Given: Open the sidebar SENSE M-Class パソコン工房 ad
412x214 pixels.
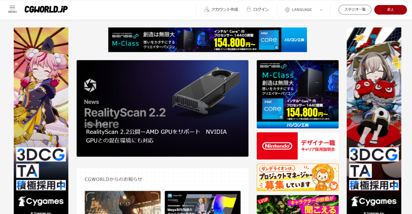Looking at the screenshot, I should click(x=298, y=94).
